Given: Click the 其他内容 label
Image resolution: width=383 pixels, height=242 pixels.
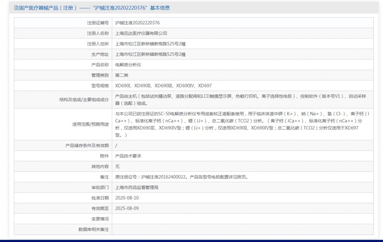Looking at the screenshot, I should coord(100,167).
